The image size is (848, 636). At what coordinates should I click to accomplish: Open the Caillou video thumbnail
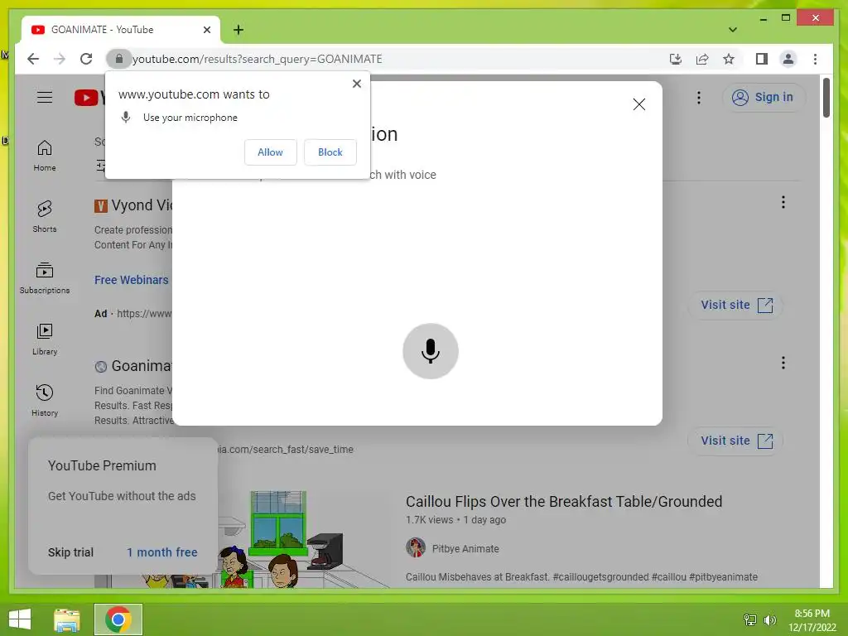303,539
